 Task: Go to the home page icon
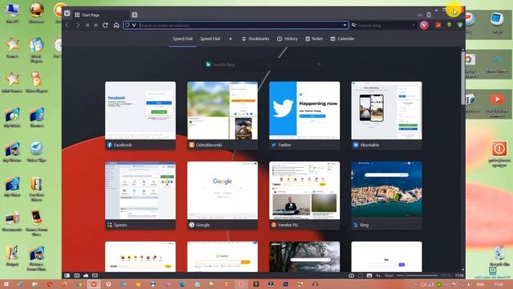116,25
